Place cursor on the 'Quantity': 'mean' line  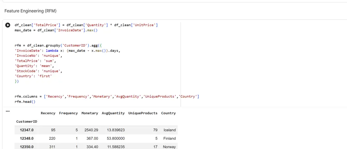pyautogui.click(x=34, y=66)
